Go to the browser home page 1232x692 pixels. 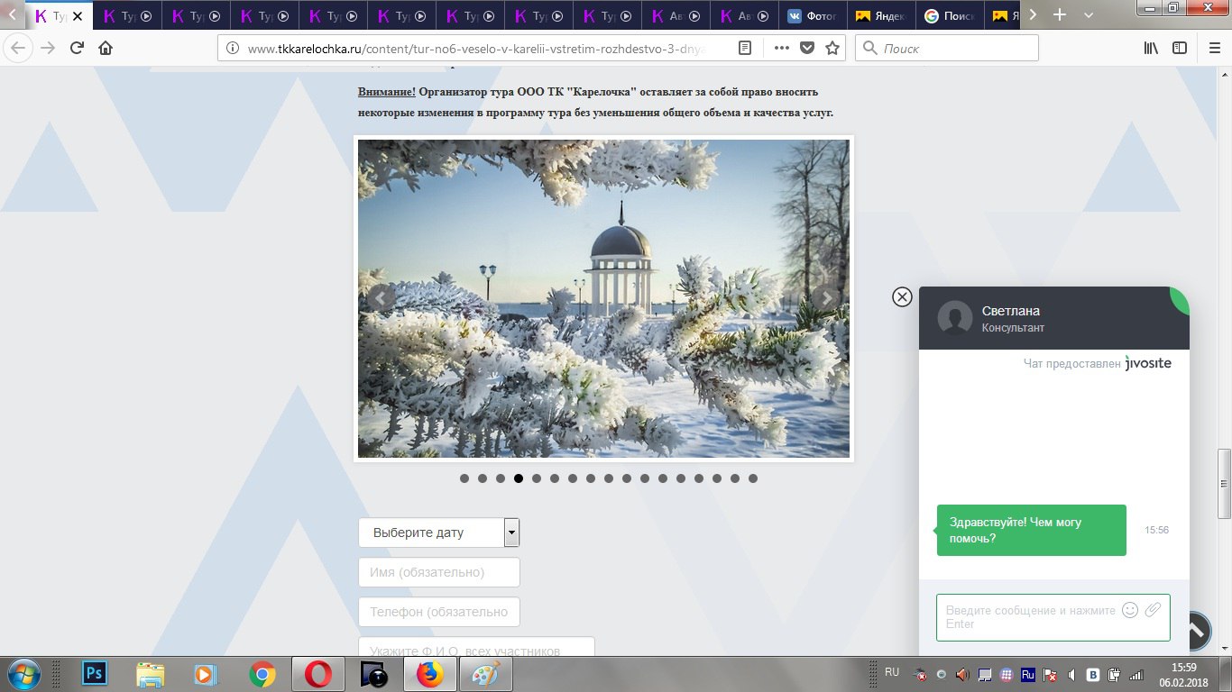(106, 48)
